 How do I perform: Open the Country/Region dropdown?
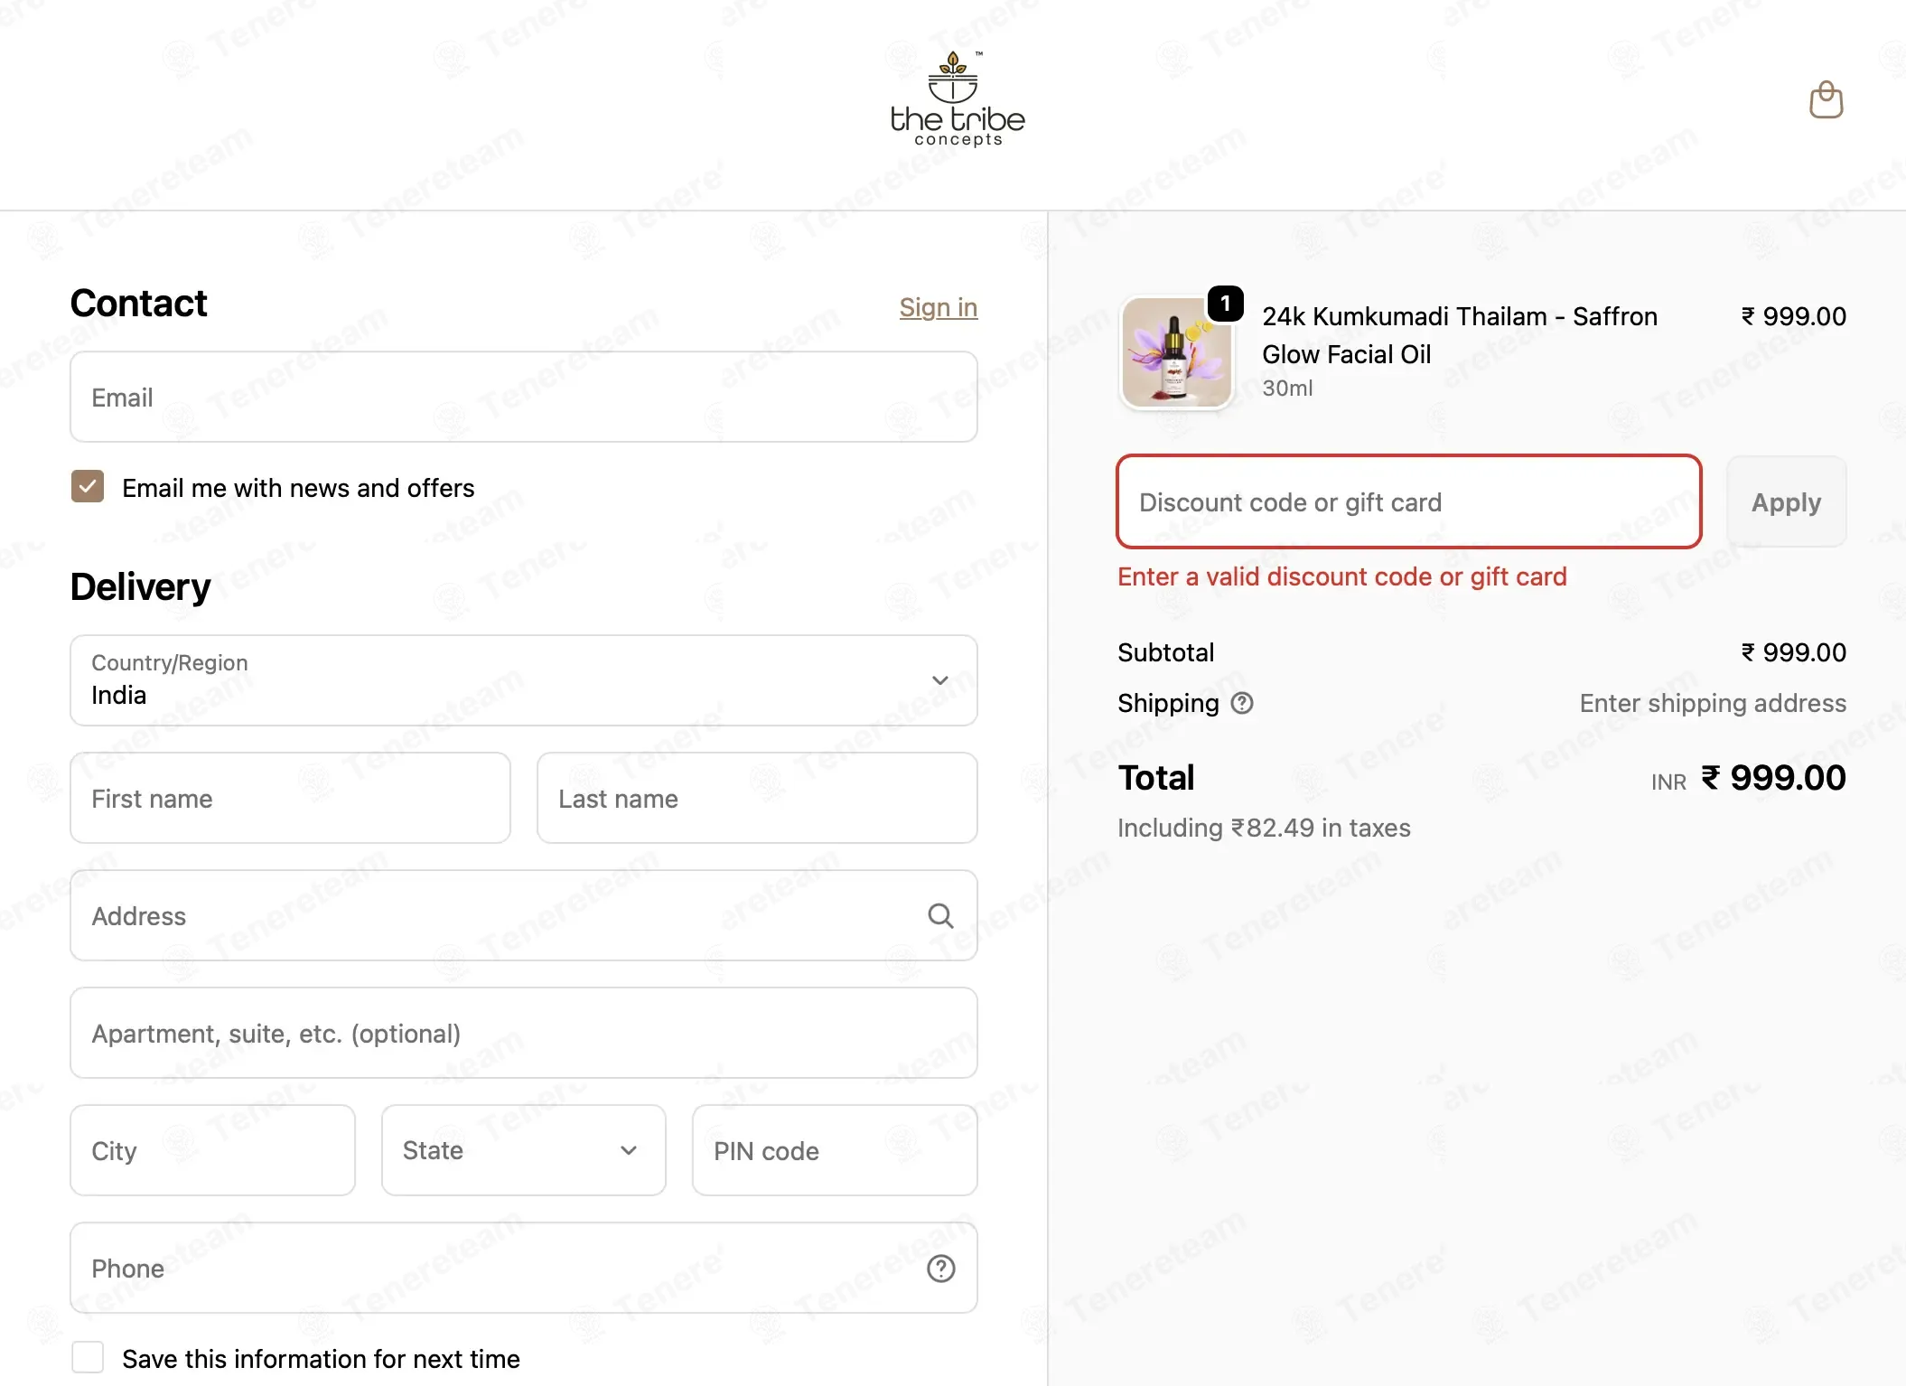524,680
